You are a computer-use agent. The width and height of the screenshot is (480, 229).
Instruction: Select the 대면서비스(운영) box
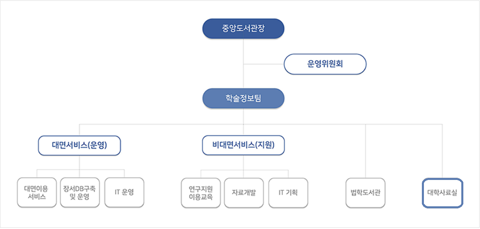coord(79,146)
